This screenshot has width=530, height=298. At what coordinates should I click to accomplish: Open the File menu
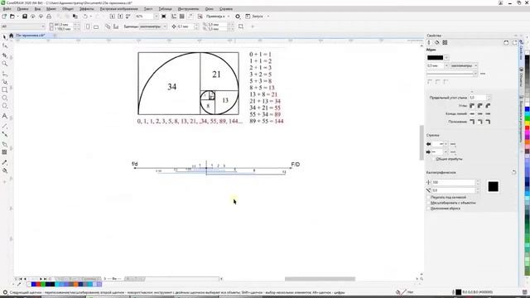point(7,9)
